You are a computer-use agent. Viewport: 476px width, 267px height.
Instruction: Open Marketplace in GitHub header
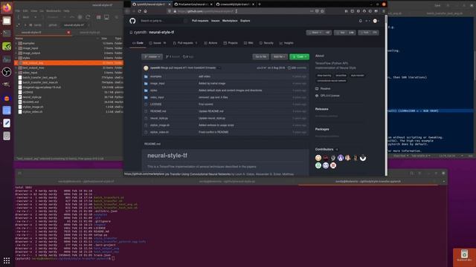pos(230,21)
